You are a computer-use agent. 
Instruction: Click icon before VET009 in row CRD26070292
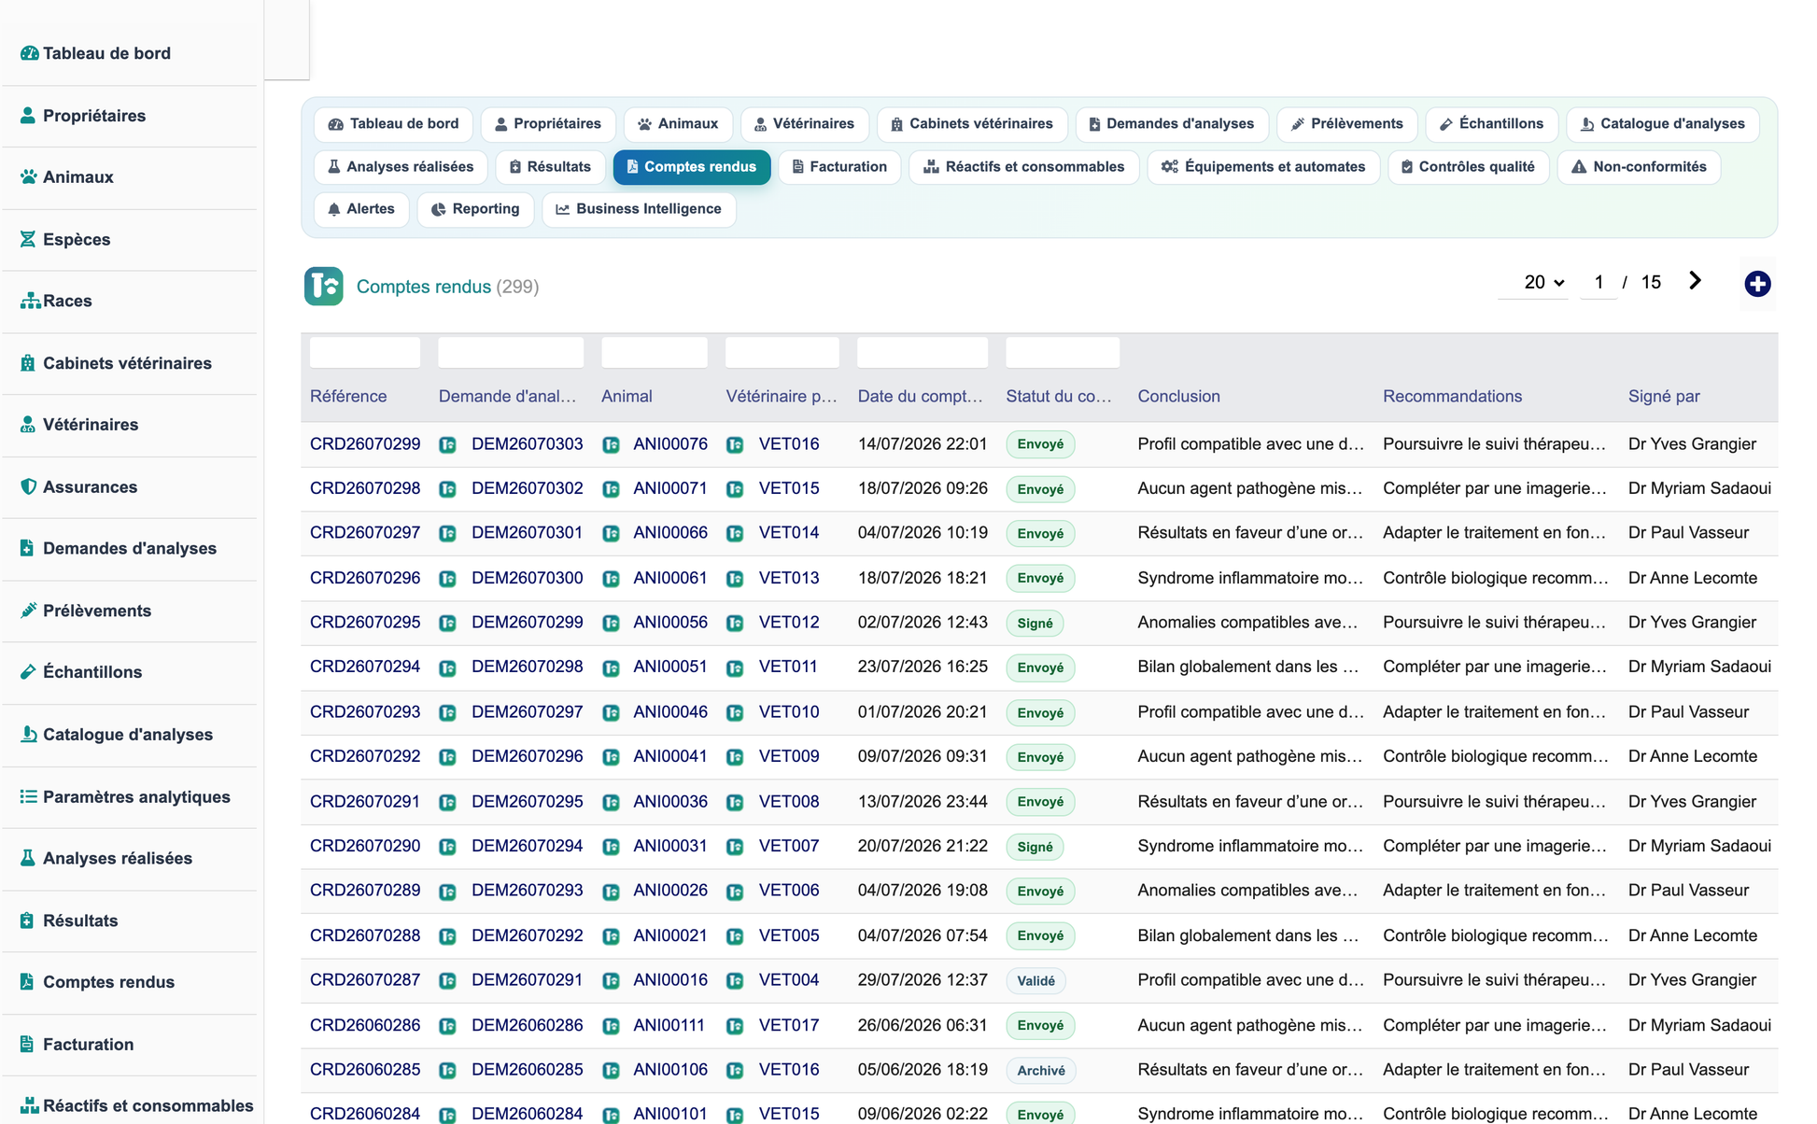click(735, 757)
